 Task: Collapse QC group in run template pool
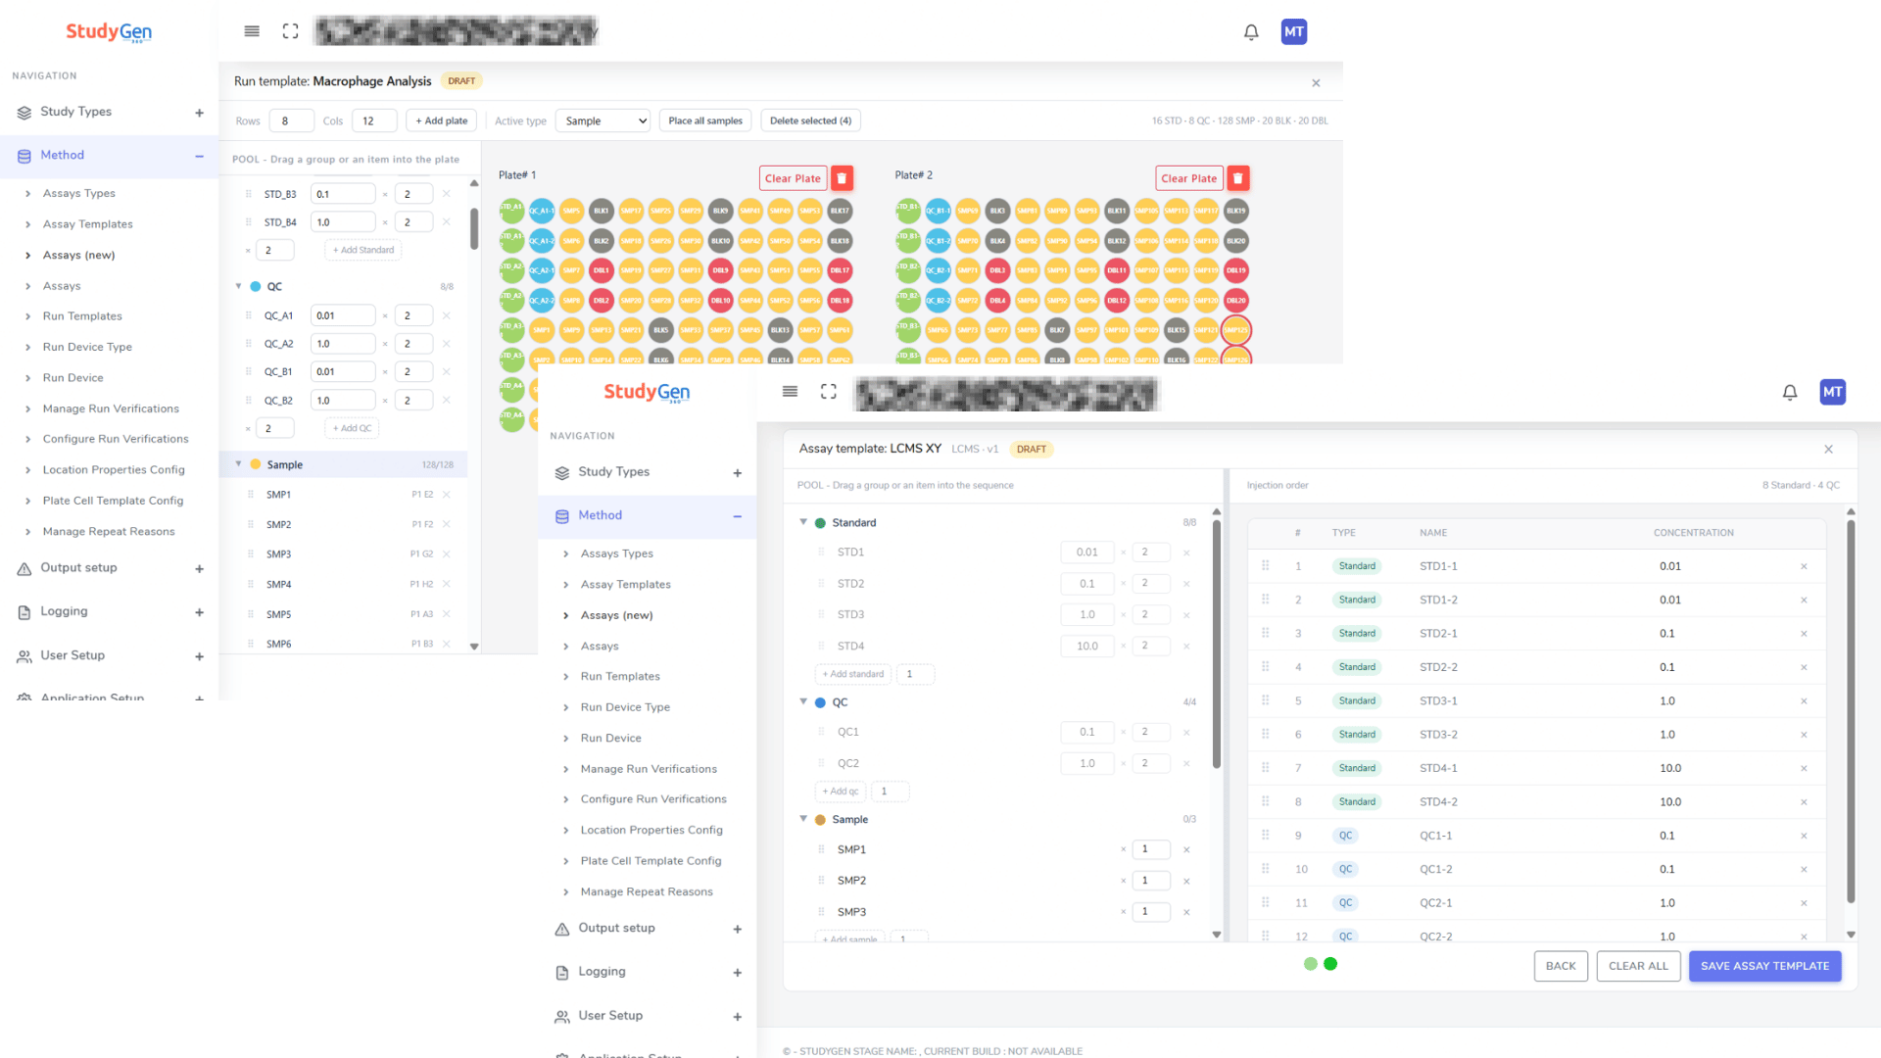[x=238, y=286]
